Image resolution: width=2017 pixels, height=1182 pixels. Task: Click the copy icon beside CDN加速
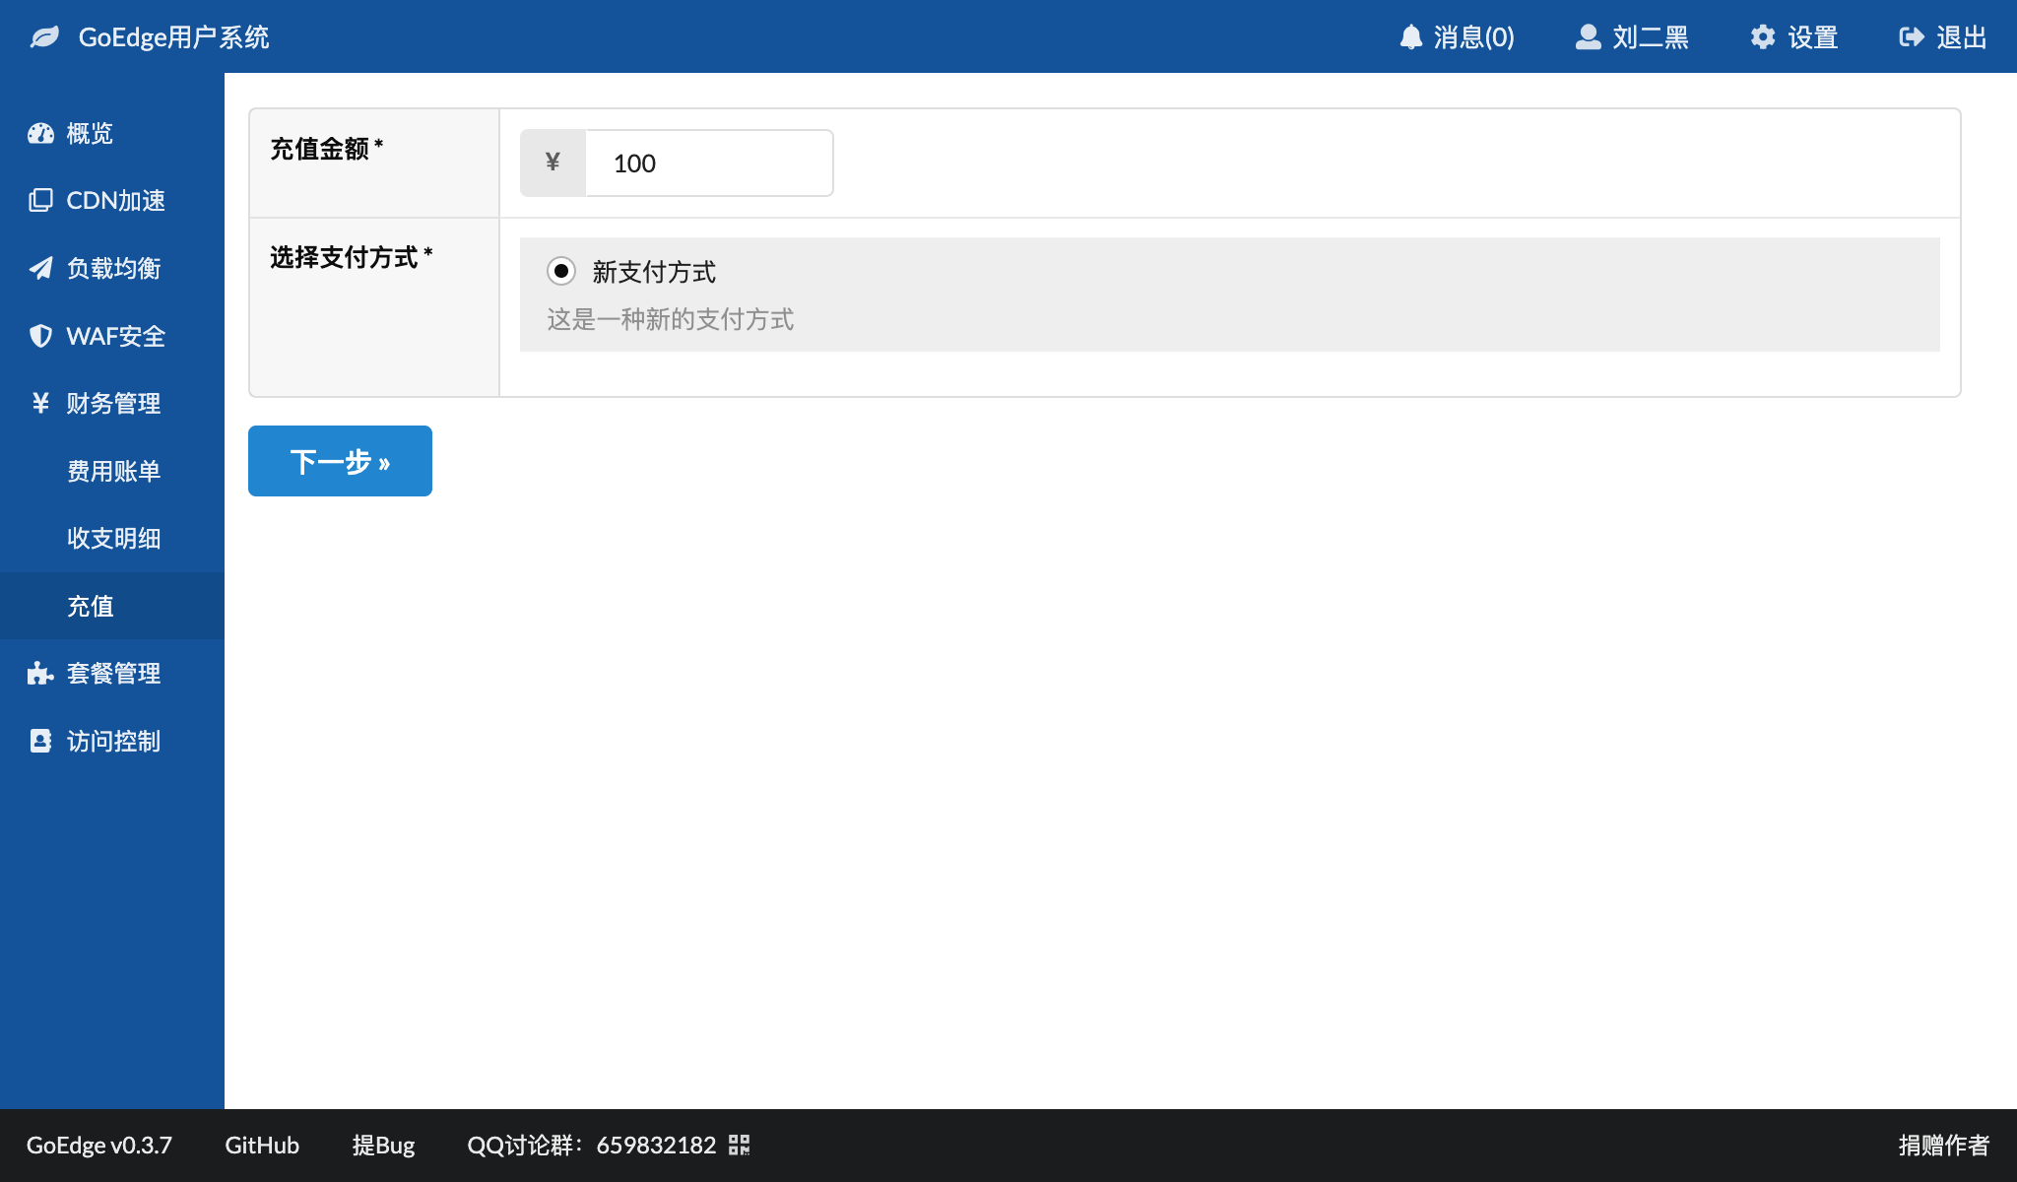click(40, 200)
